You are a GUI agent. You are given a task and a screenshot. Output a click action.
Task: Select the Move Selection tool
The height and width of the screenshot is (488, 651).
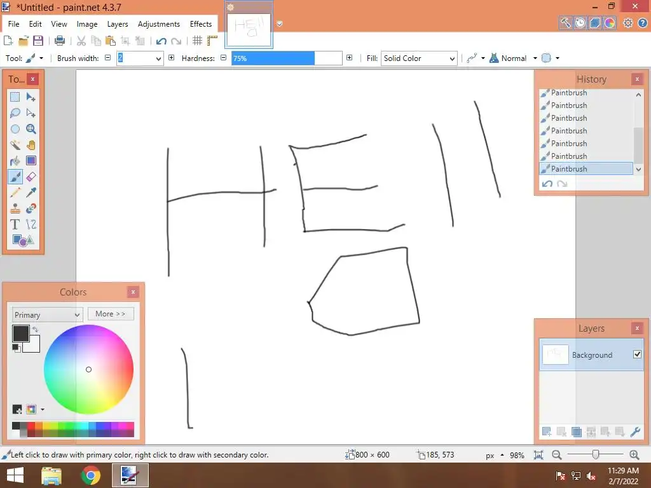31,113
